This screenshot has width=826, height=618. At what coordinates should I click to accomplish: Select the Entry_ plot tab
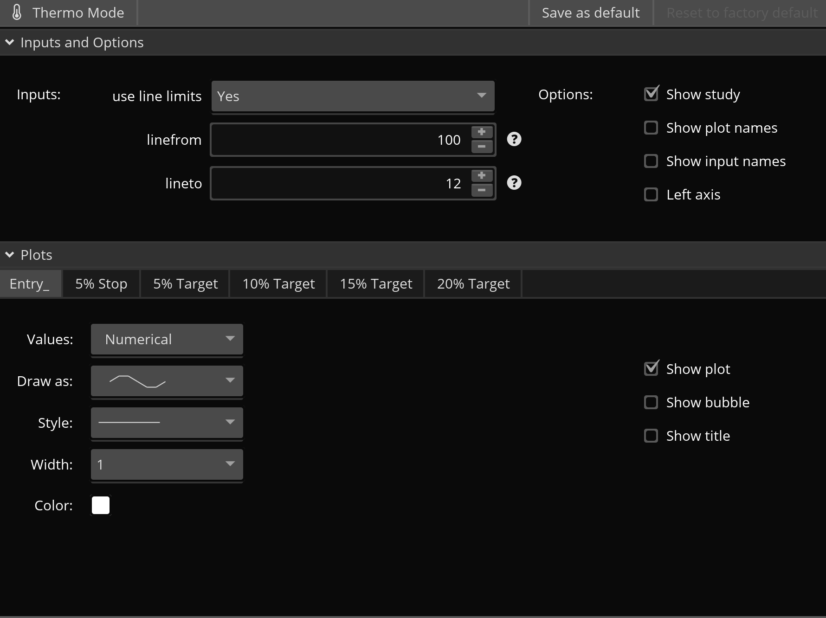pos(30,283)
